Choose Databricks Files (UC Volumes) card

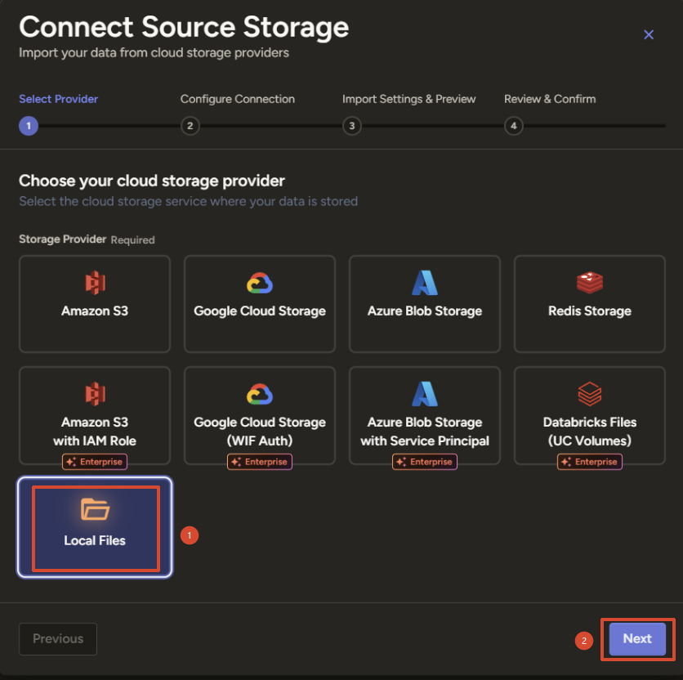click(590, 415)
